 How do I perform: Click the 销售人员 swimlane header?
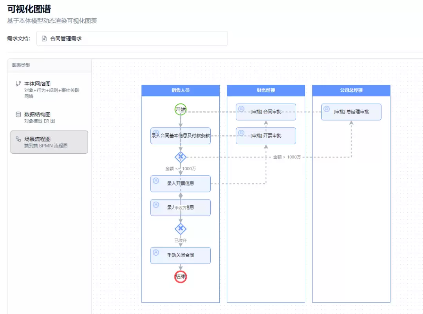click(x=181, y=90)
